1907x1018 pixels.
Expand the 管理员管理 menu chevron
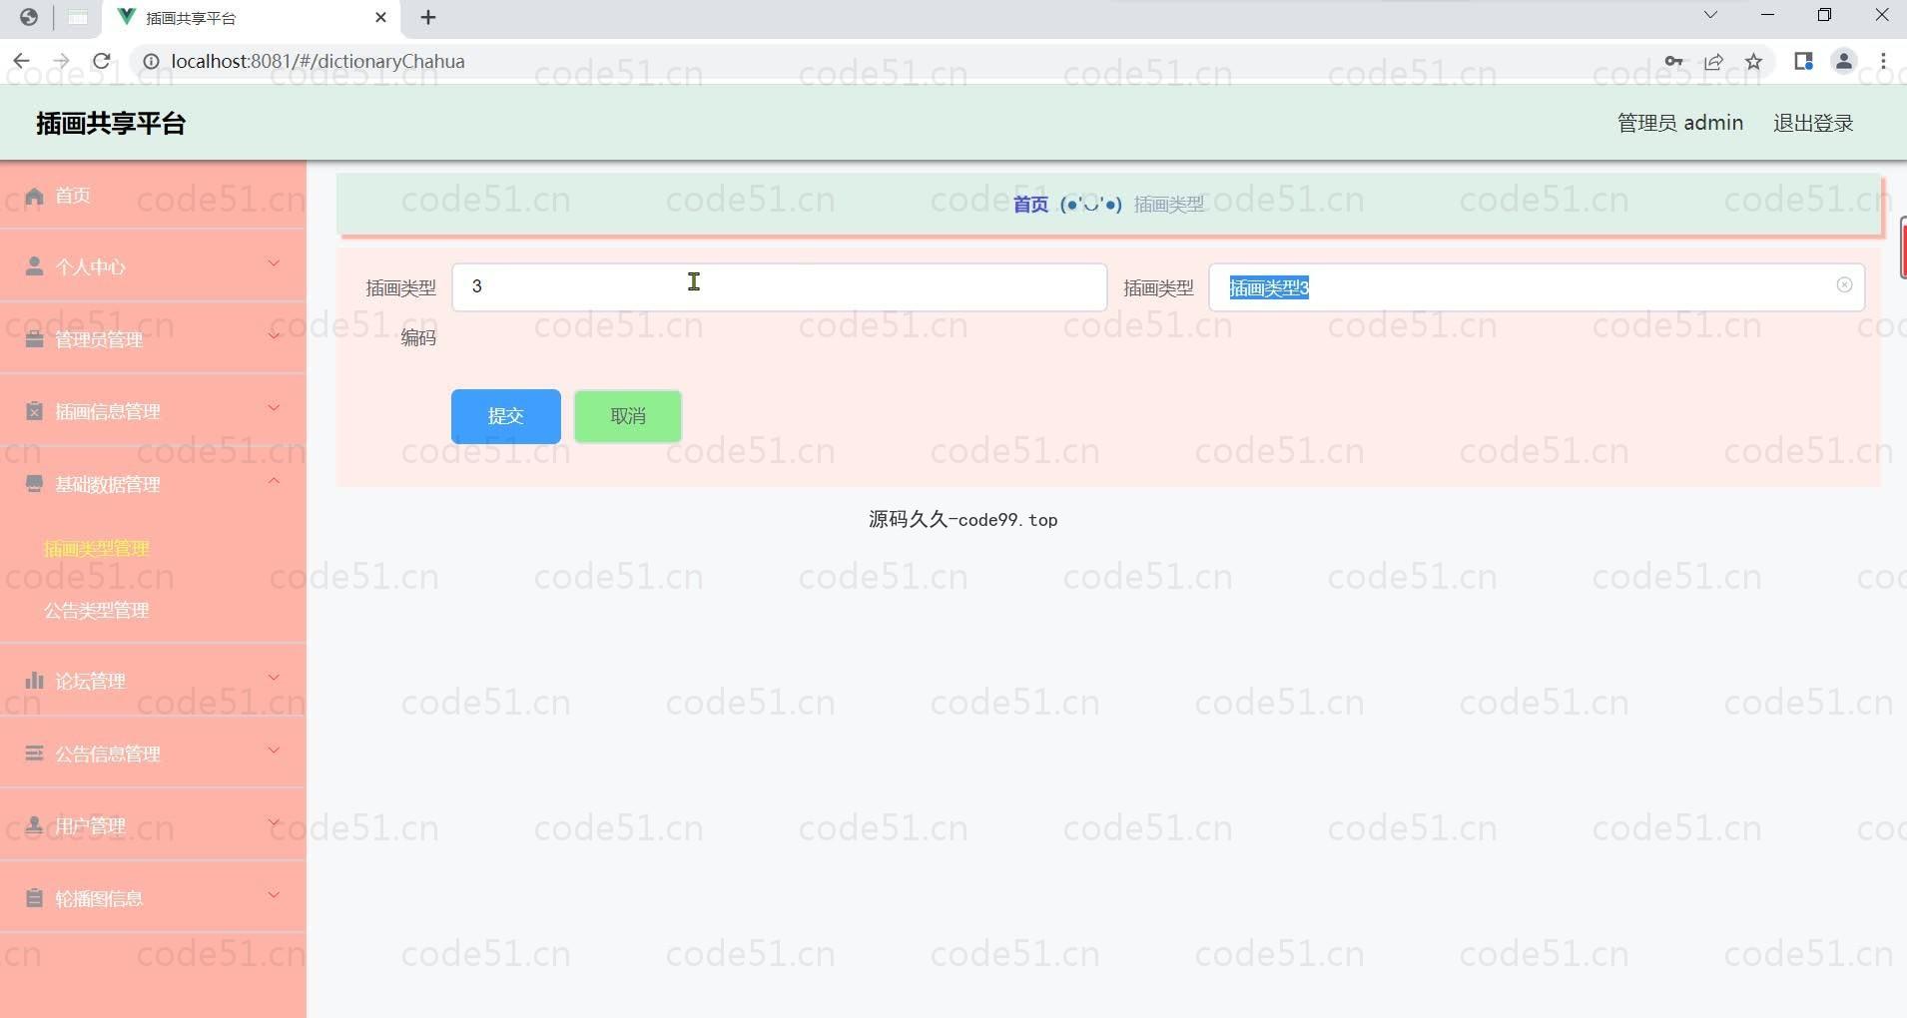pos(274,336)
